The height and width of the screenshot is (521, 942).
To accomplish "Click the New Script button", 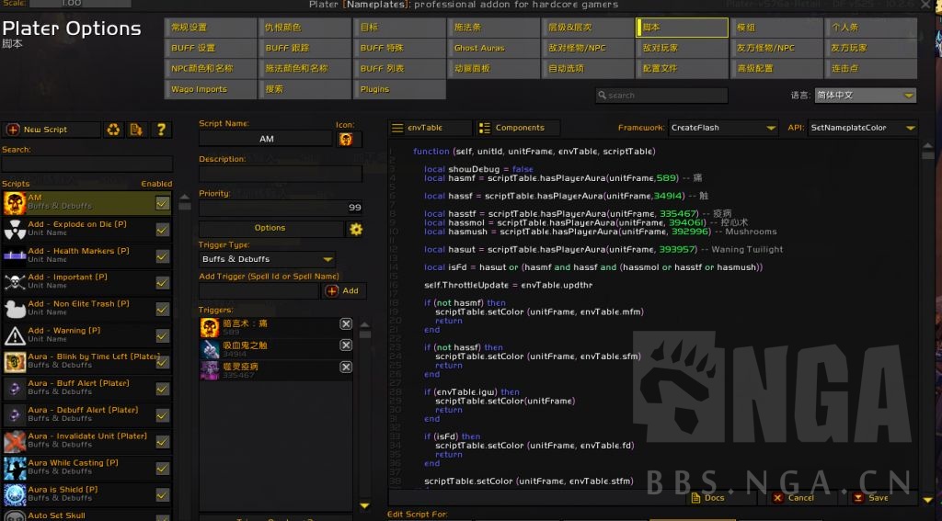I will (52, 130).
